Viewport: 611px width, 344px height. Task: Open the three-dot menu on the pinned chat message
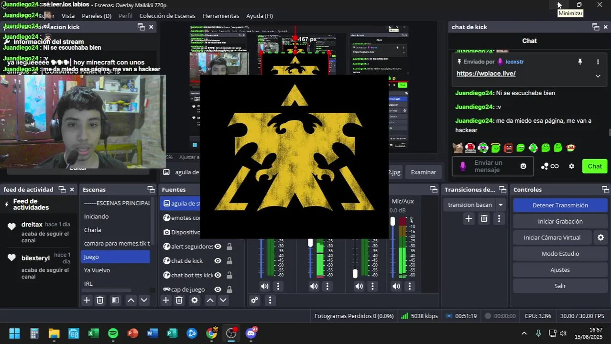tap(598, 62)
